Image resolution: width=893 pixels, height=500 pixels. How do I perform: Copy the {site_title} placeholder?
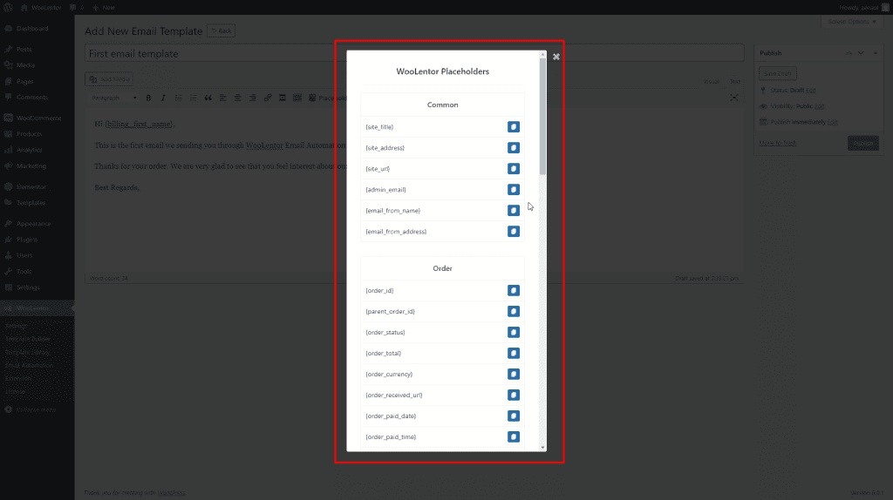click(514, 127)
